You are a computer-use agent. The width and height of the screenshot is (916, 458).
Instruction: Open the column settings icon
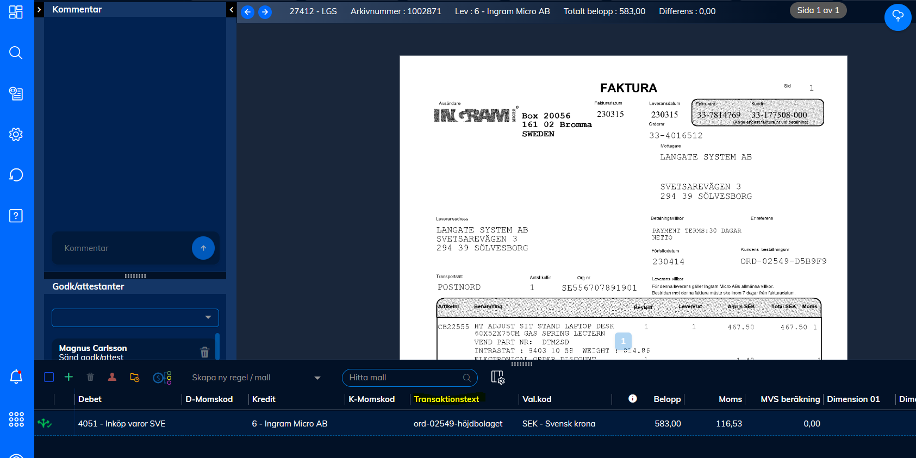497,377
